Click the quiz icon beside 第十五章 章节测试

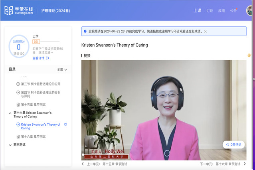[18, 104]
